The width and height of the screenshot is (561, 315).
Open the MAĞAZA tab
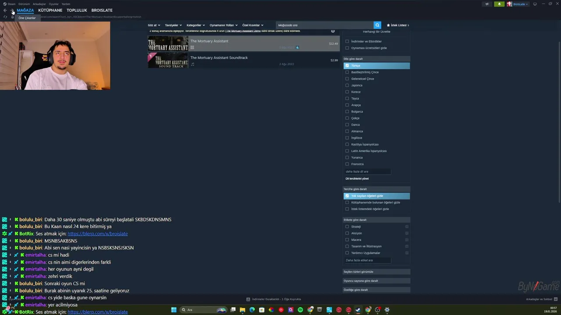click(x=25, y=10)
